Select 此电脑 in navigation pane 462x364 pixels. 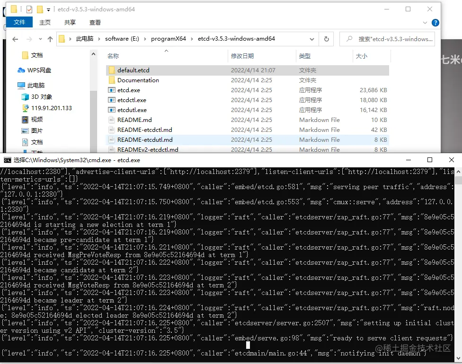31,86
